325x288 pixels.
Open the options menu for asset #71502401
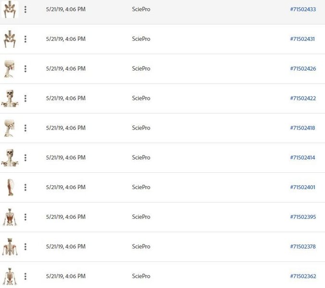point(25,187)
